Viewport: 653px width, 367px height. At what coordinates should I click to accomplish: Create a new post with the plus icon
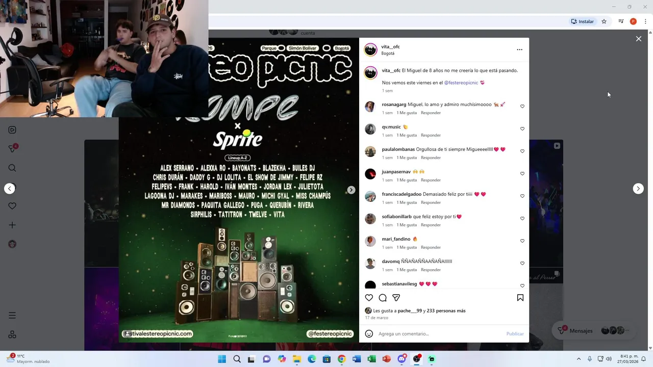click(x=12, y=225)
